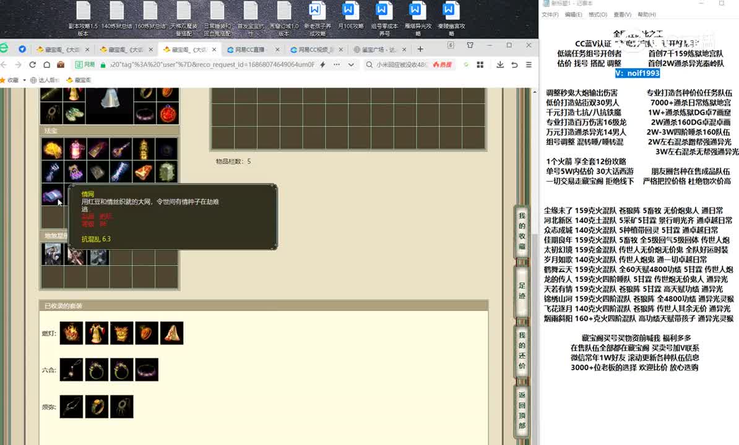
Task: Click the search box showing 小米回应
Action: tap(400, 64)
